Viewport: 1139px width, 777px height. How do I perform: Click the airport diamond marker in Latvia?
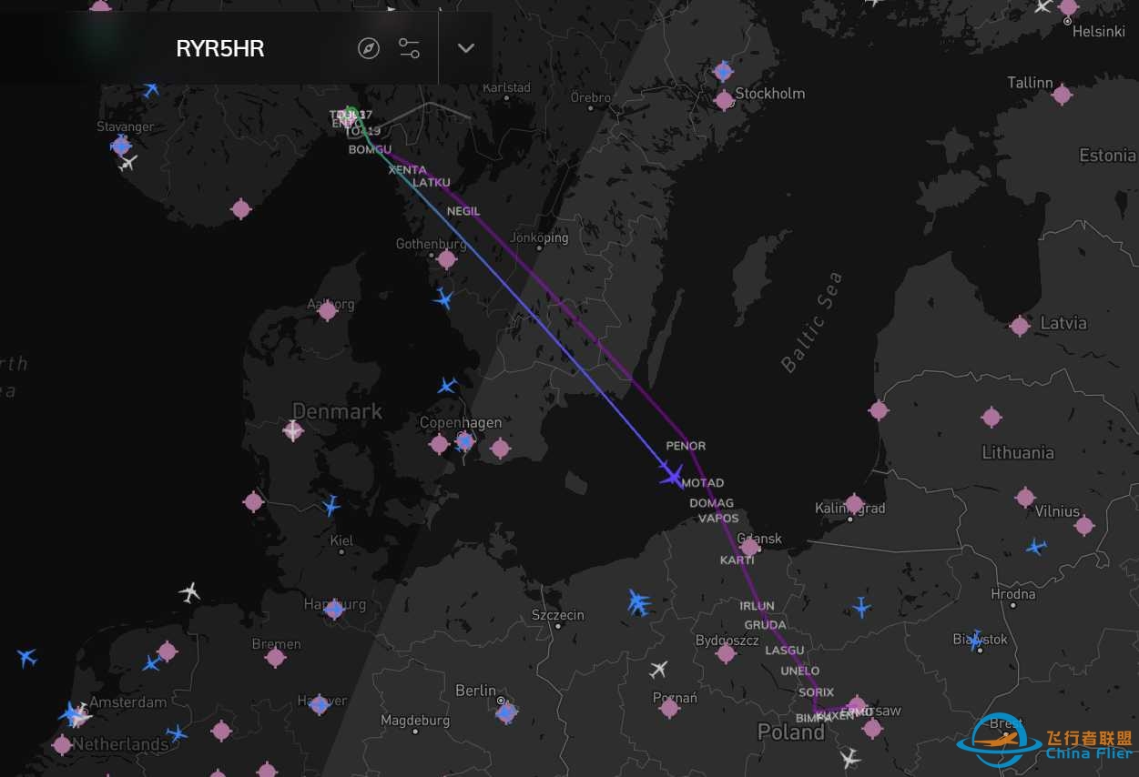pyautogui.click(x=1021, y=323)
